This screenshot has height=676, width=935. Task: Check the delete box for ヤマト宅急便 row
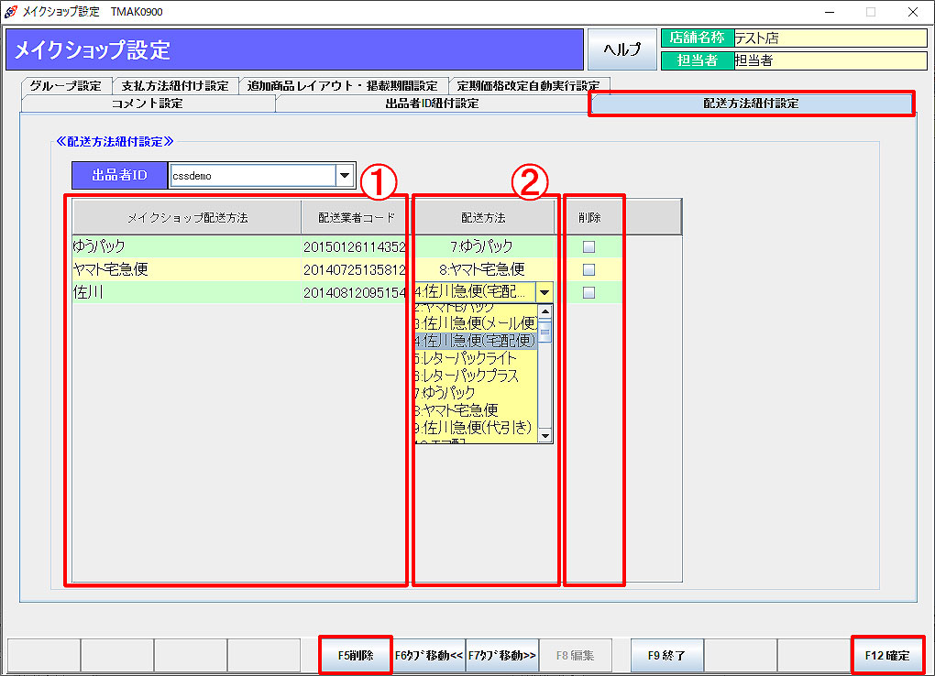[588, 269]
